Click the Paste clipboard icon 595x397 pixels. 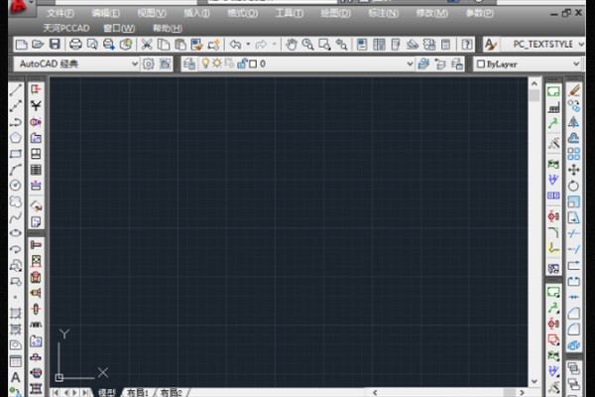click(180, 45)
